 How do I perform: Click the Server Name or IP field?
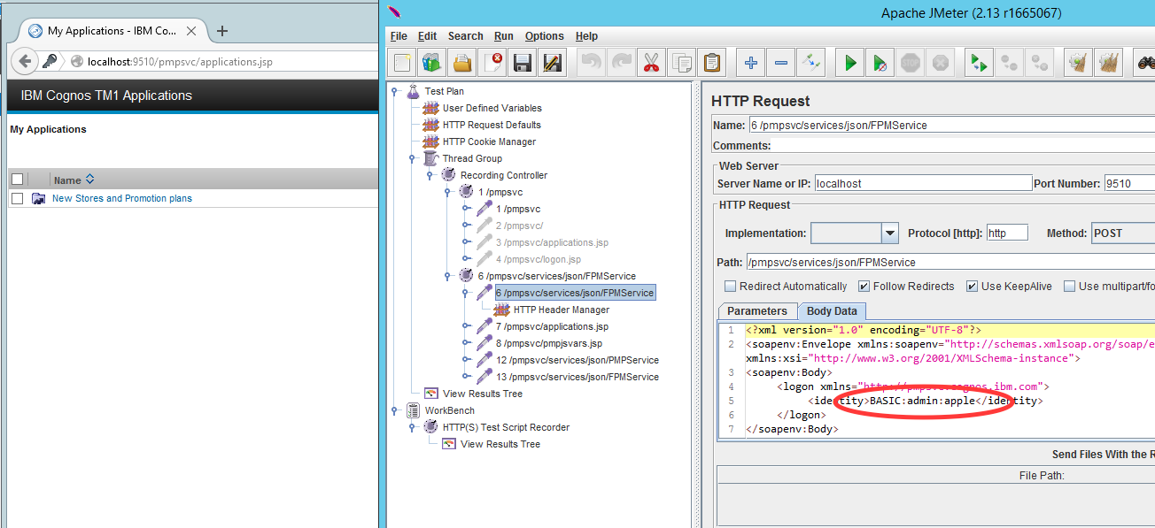tap(923, 184)
